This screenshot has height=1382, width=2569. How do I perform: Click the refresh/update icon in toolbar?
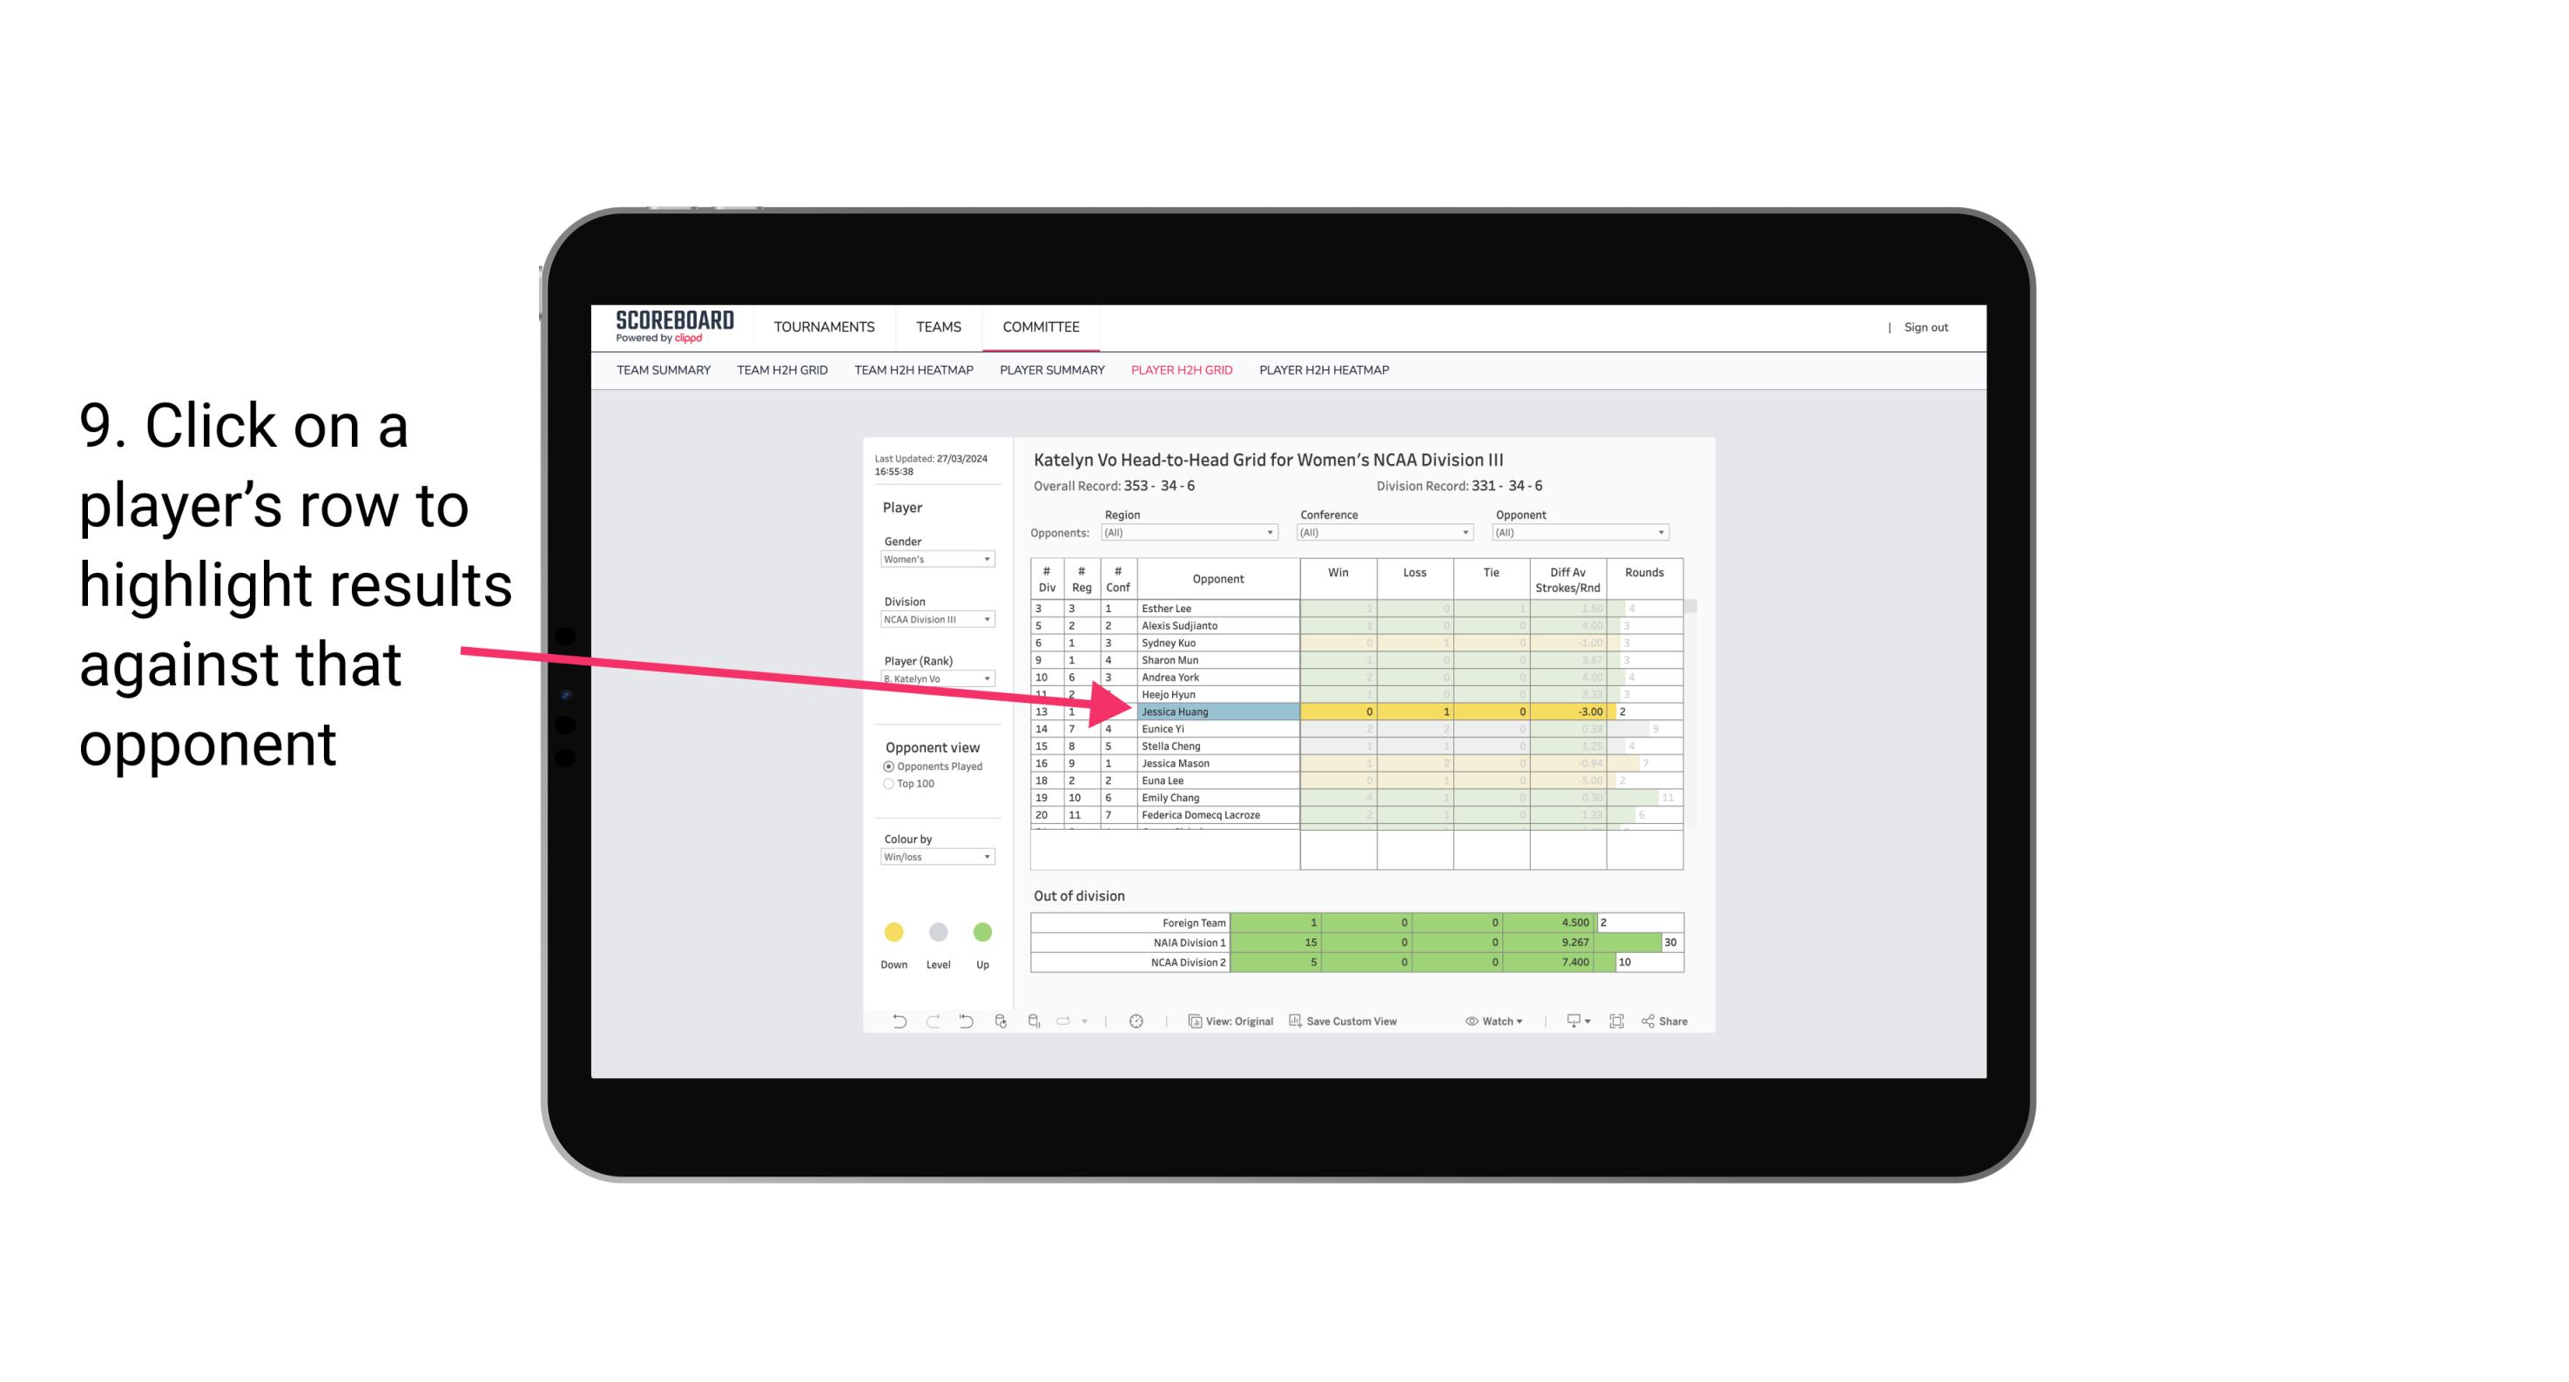(x=1001, y=1023)
